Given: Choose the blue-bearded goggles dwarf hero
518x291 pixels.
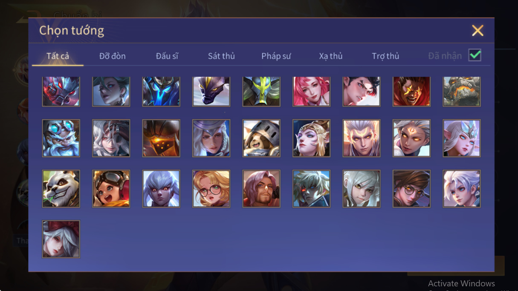Looking at the screenshot, I should pyautogui.click(x=61, y=138).
